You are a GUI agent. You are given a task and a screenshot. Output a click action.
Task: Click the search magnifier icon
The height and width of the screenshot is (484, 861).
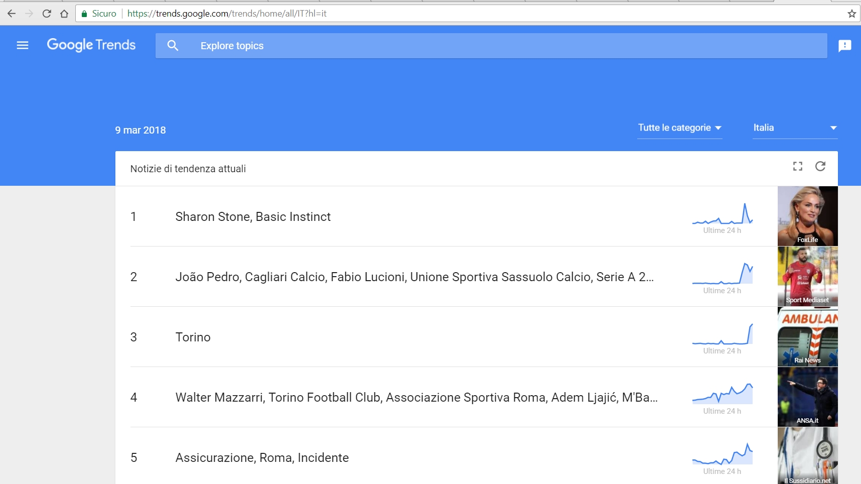point(173,46)
